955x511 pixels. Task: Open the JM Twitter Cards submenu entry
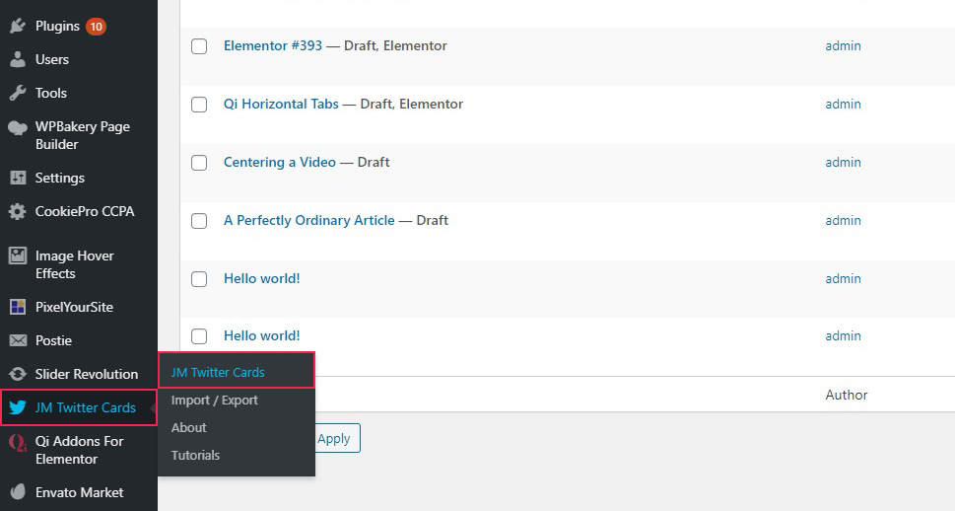tap(237, 372)
